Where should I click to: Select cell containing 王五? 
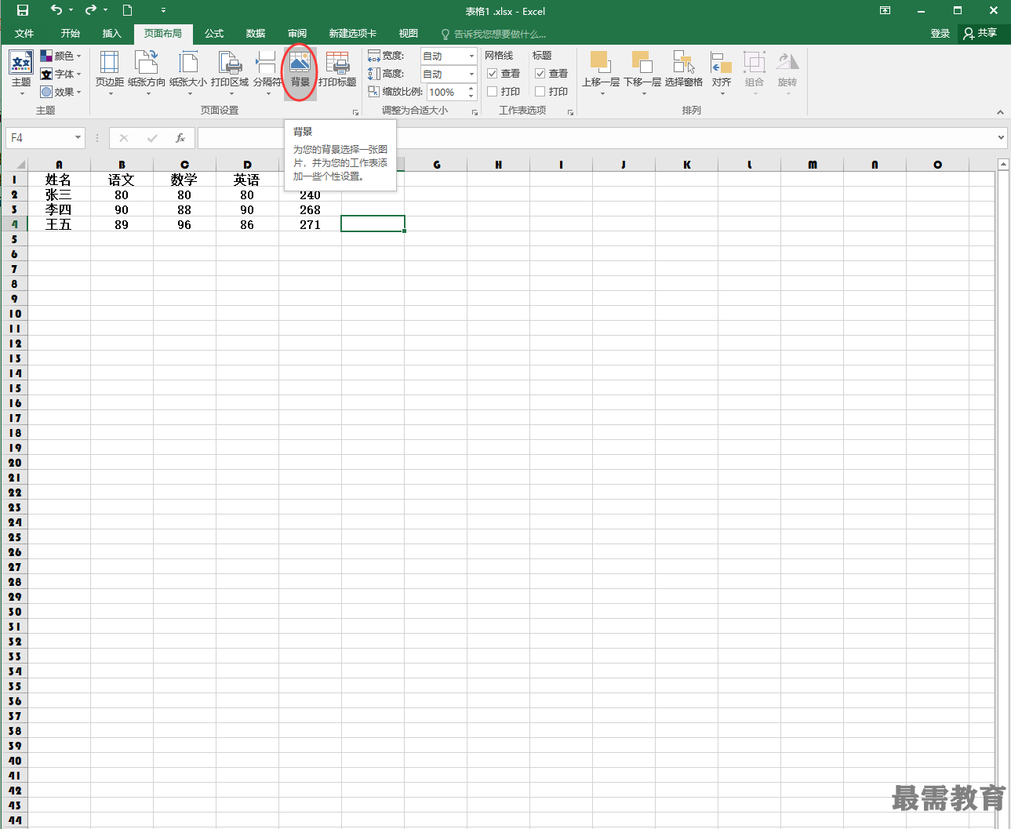(x=59, y=224)
